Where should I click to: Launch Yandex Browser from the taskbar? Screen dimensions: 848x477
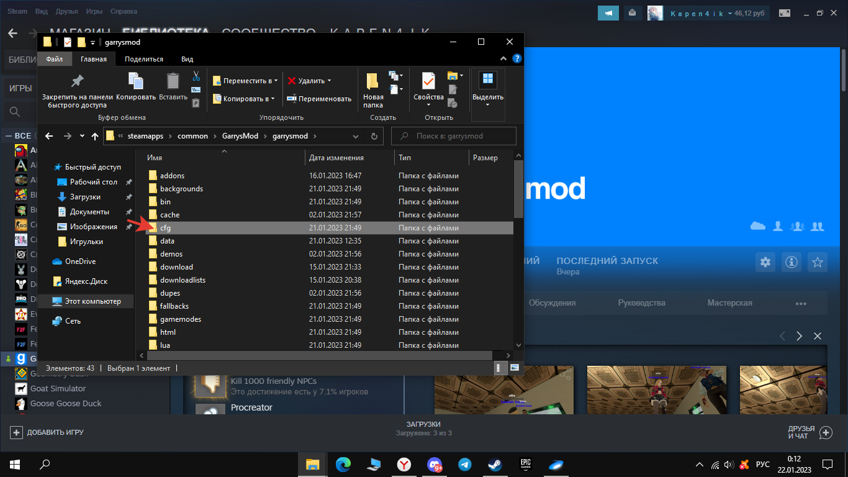tap(404, 464)
